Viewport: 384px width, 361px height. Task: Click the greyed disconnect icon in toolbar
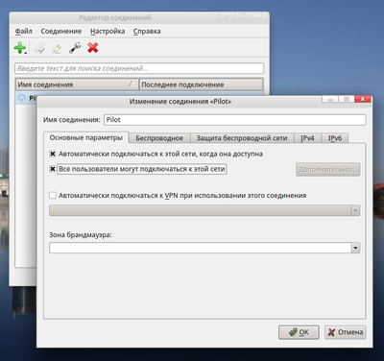(x=58, y=48)
